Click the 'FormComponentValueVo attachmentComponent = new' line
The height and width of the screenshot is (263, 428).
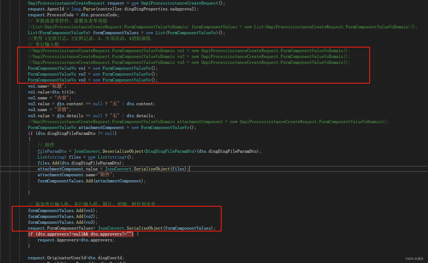112,128
